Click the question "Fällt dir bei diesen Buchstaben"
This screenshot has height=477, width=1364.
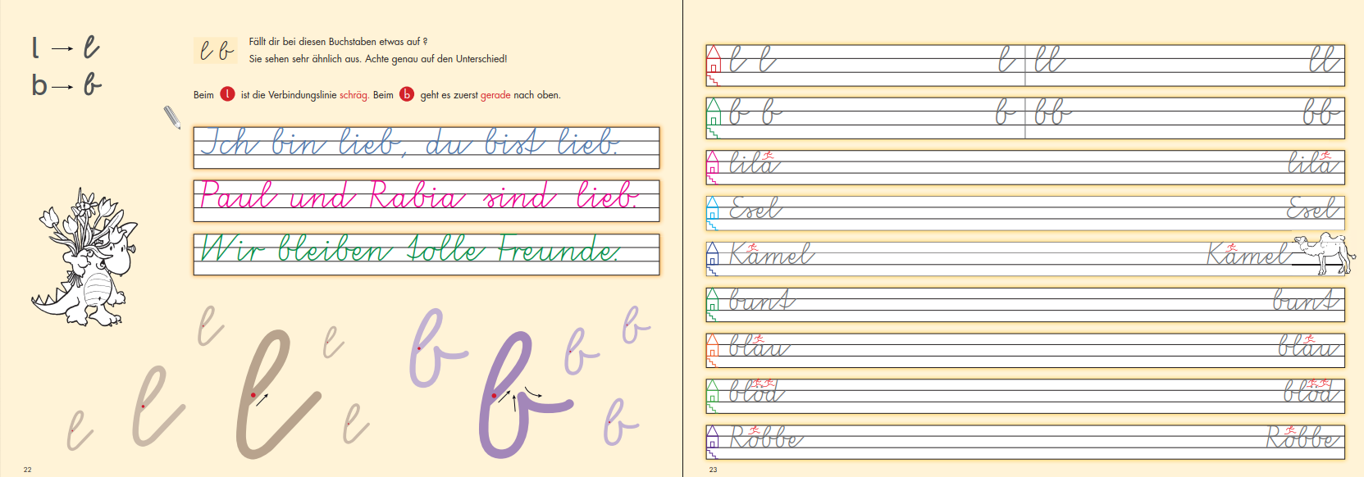tap(338, 42)
